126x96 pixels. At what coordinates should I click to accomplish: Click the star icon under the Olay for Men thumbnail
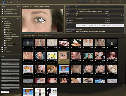click(92, 60)
